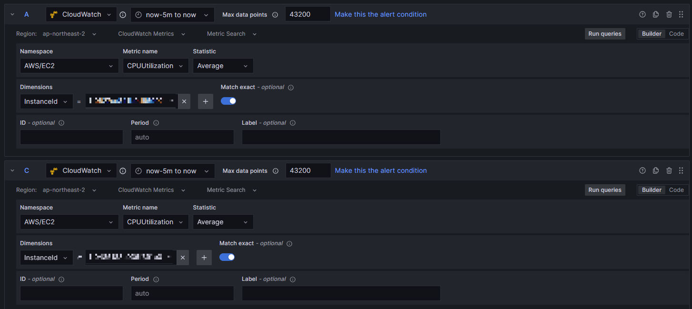Open time range dropdown in query C
Viewport: 692px width, 309px height.
[172, 171]
